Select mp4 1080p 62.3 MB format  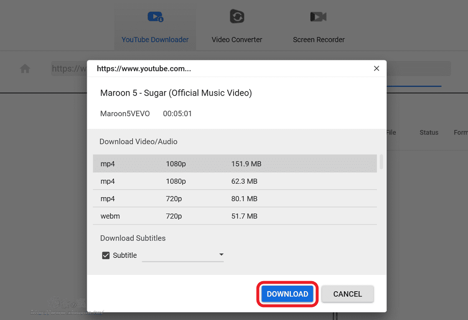click(x=234, y=181)
